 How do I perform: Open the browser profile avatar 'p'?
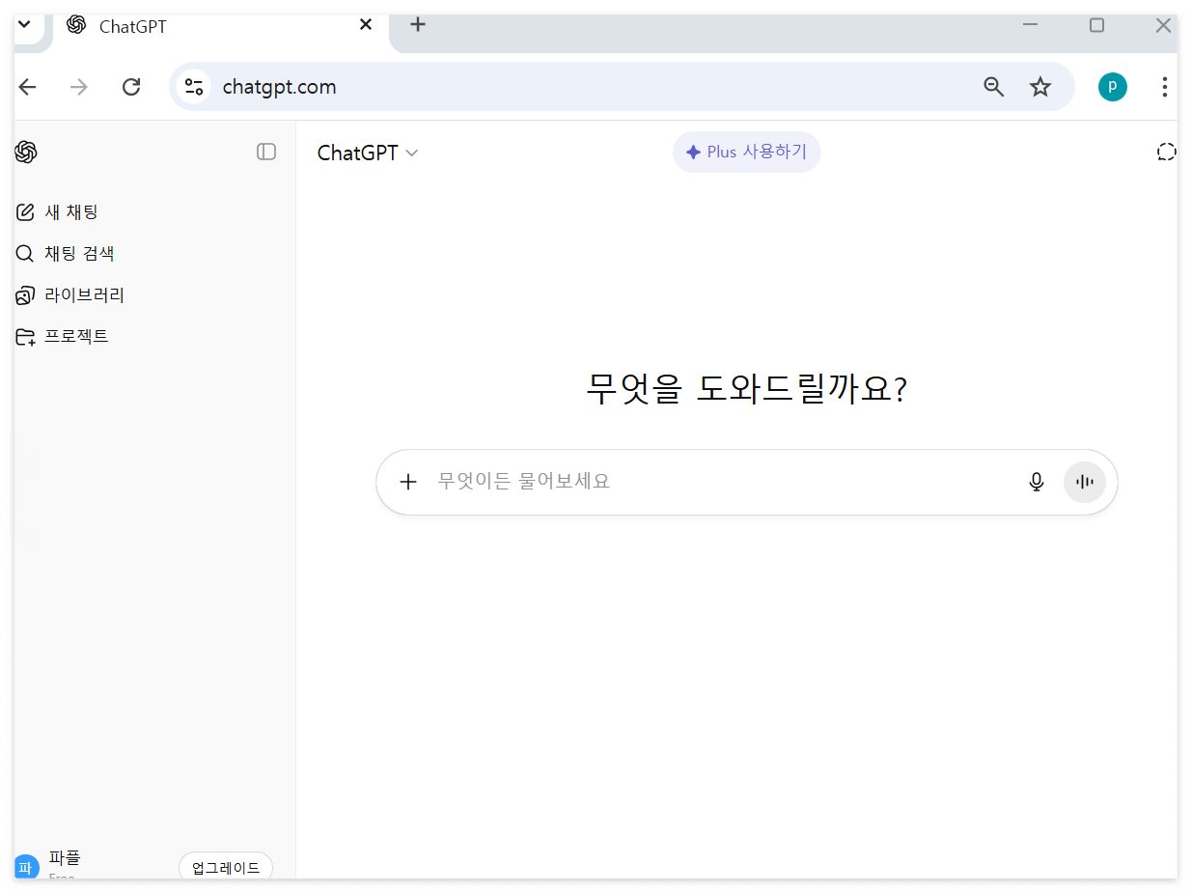[x=1112, y=87]
